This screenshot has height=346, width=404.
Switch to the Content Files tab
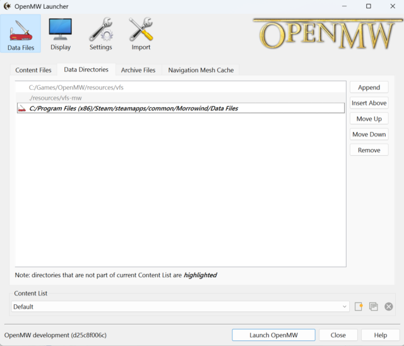pos(33,70)
